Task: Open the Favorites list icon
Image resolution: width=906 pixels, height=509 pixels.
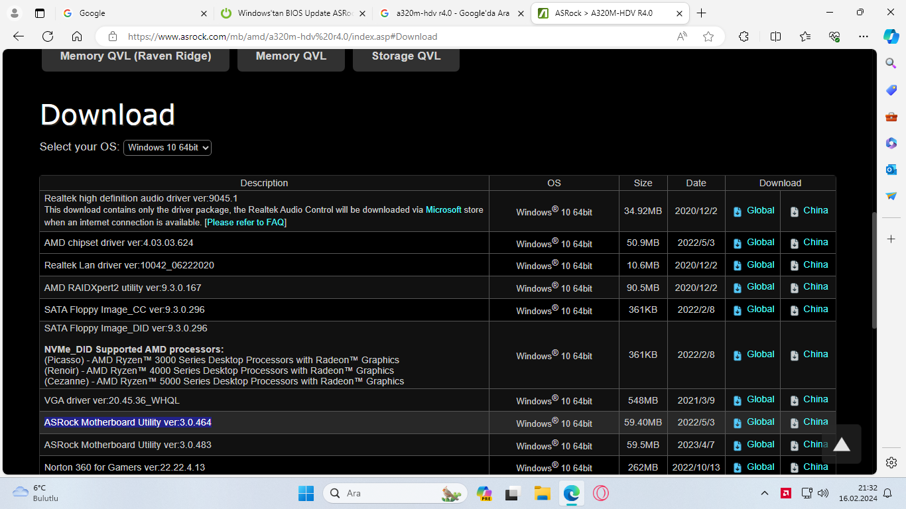Action: click(x=805, y=36)
